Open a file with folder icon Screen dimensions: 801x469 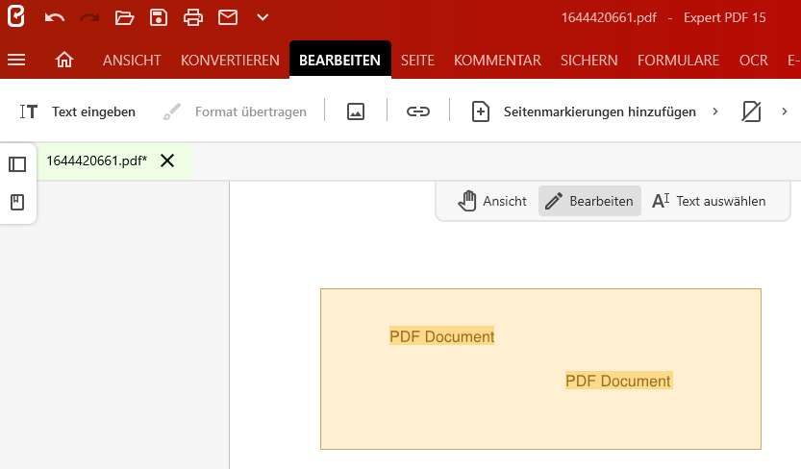[124, 18]
